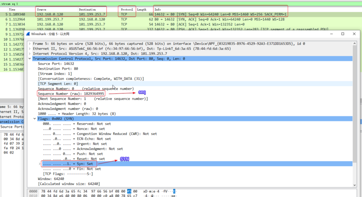Select TCP Segment Len: 0 line

58,84
